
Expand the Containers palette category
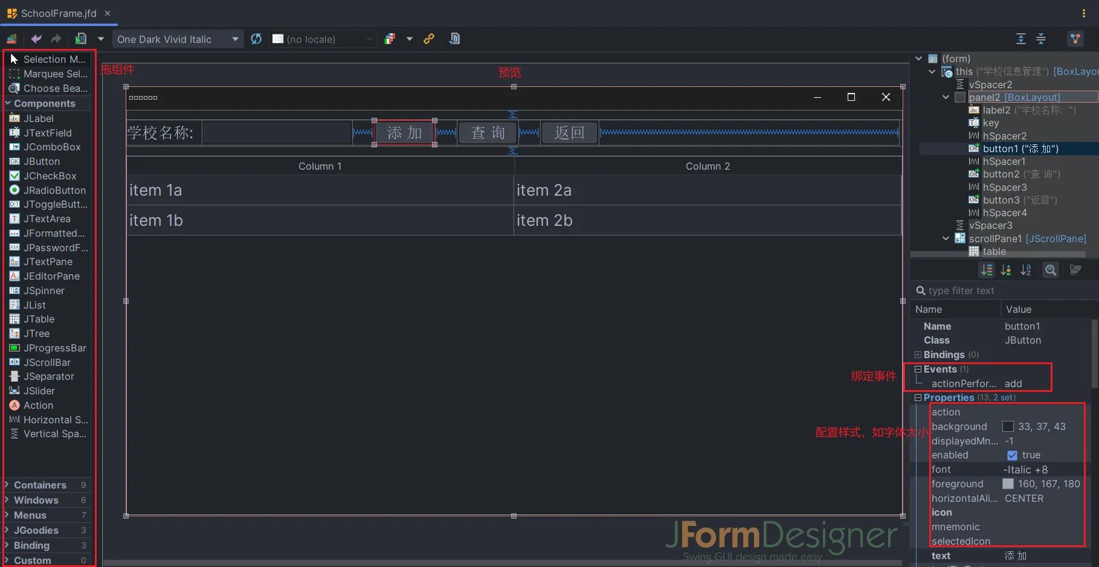pos(7,485)
